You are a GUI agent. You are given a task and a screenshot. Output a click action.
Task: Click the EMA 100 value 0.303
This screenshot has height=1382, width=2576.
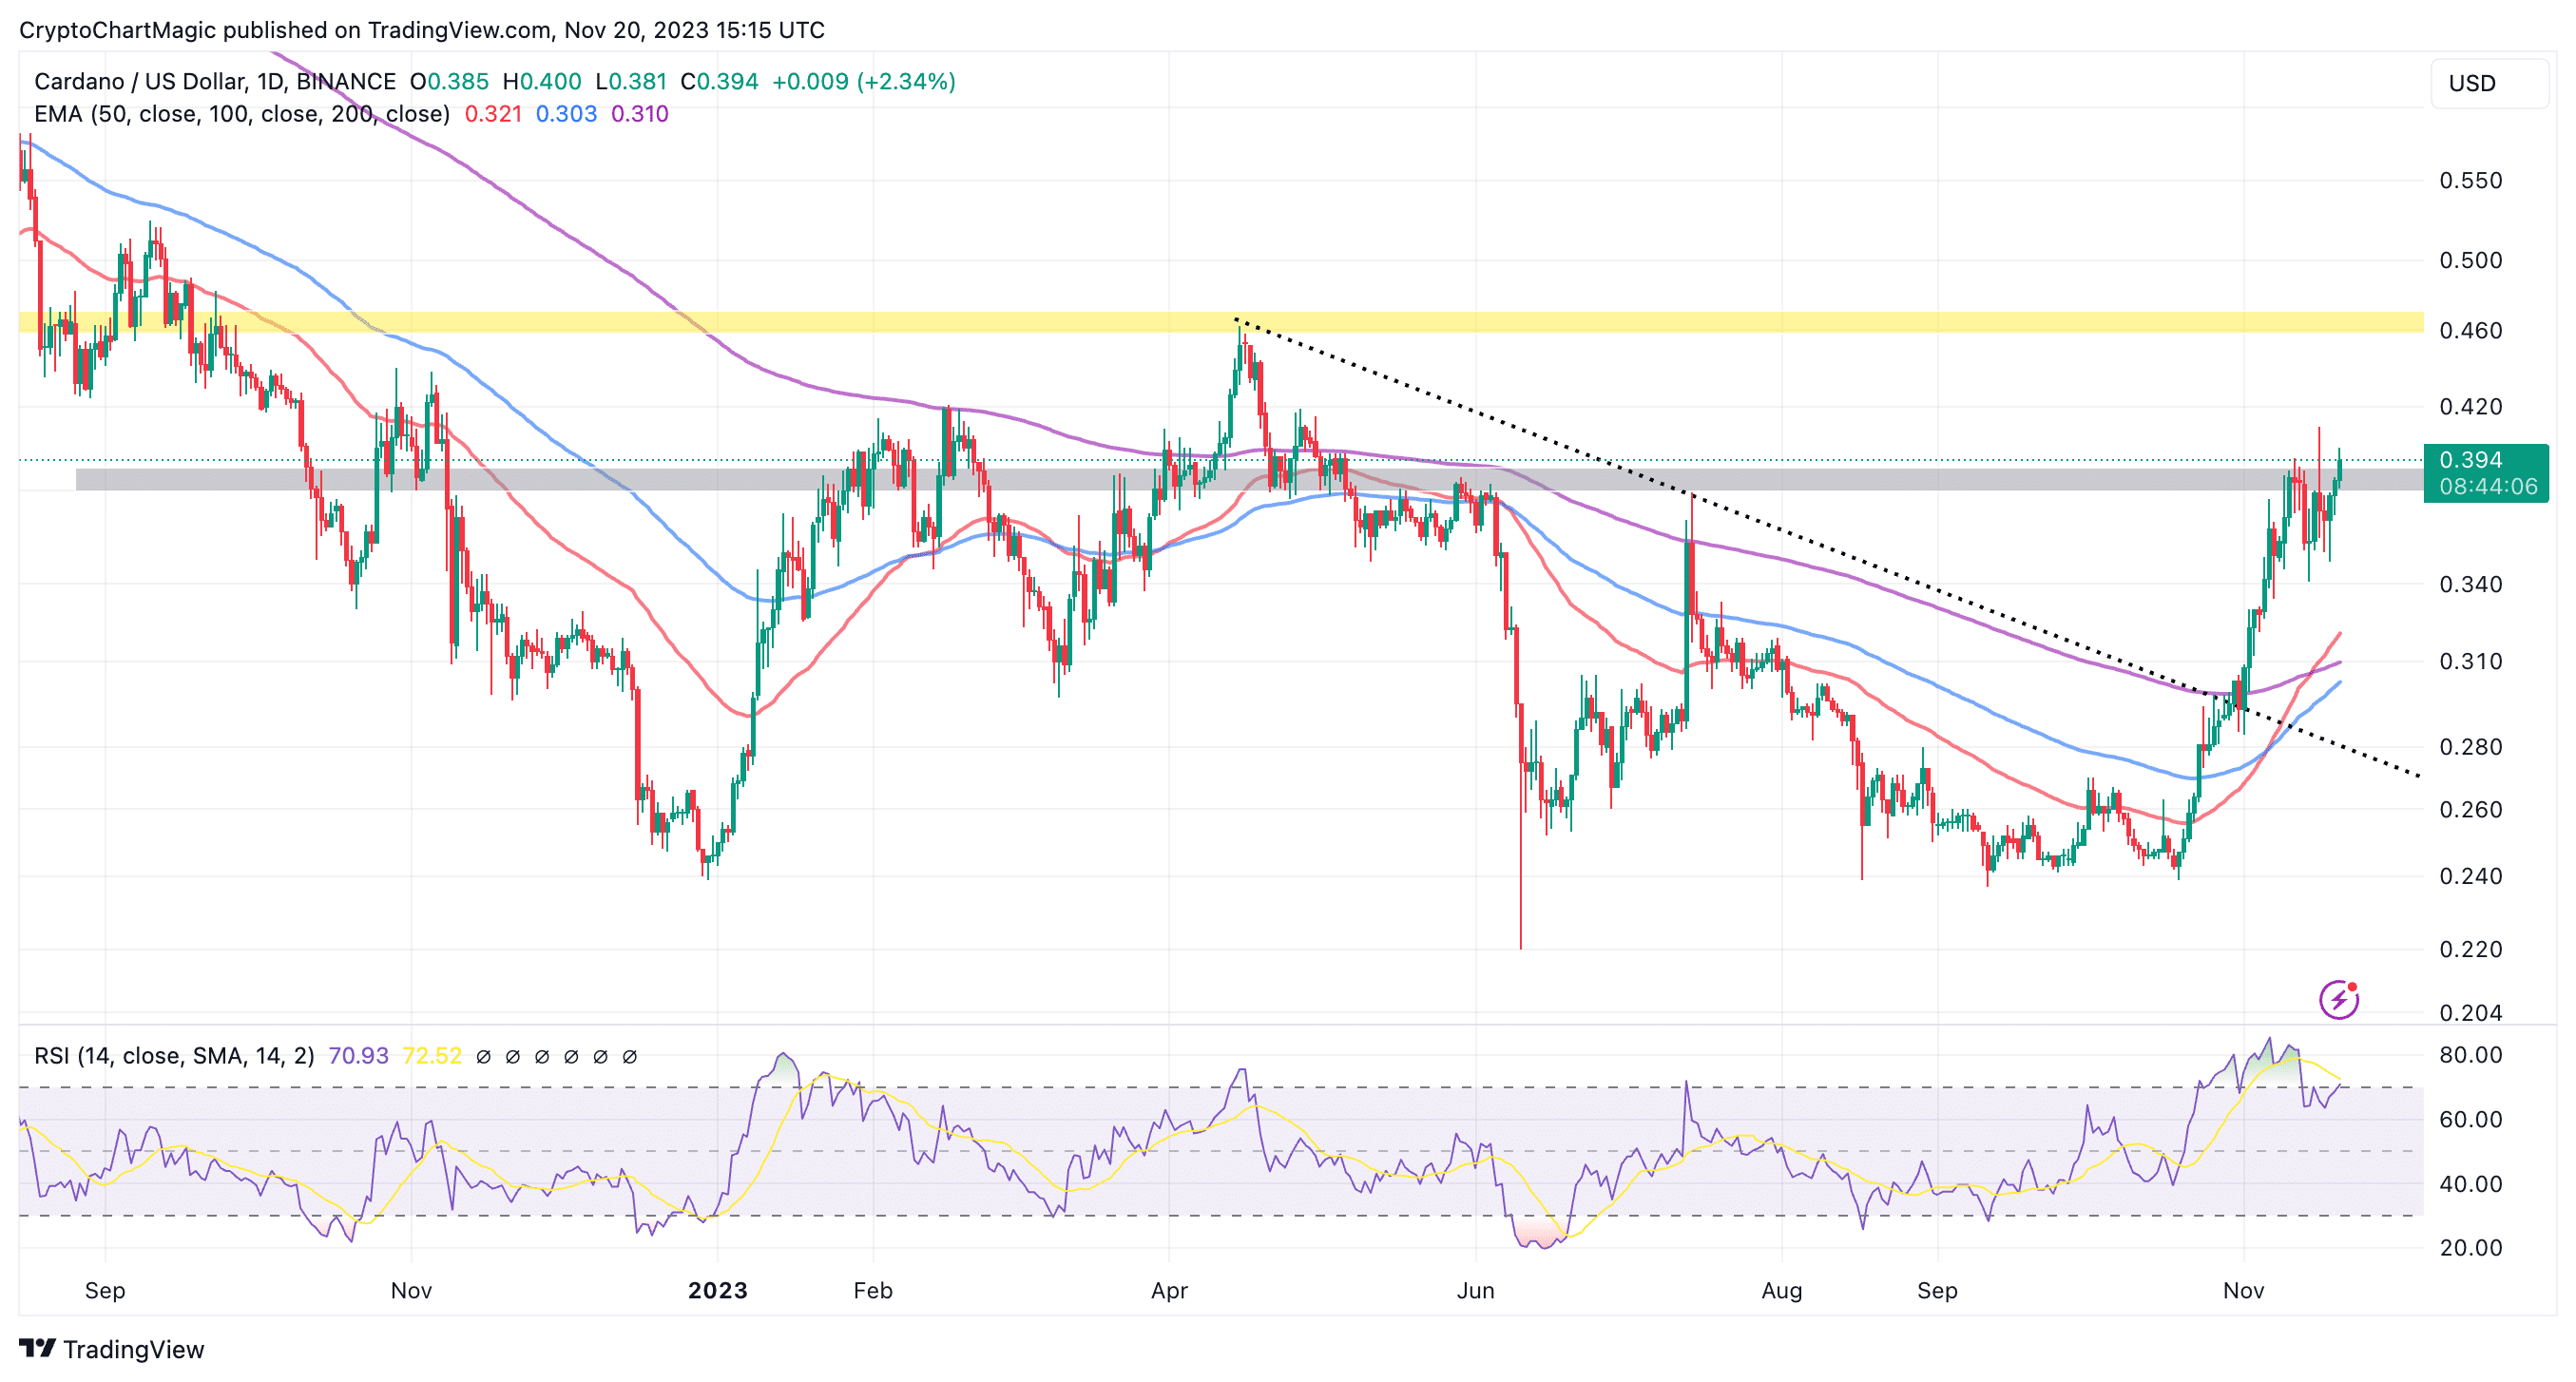point(566,114)
